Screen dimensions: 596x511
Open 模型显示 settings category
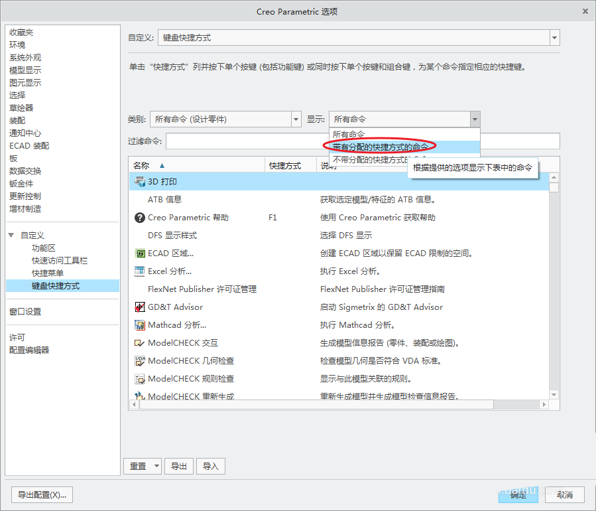point(25,70)
